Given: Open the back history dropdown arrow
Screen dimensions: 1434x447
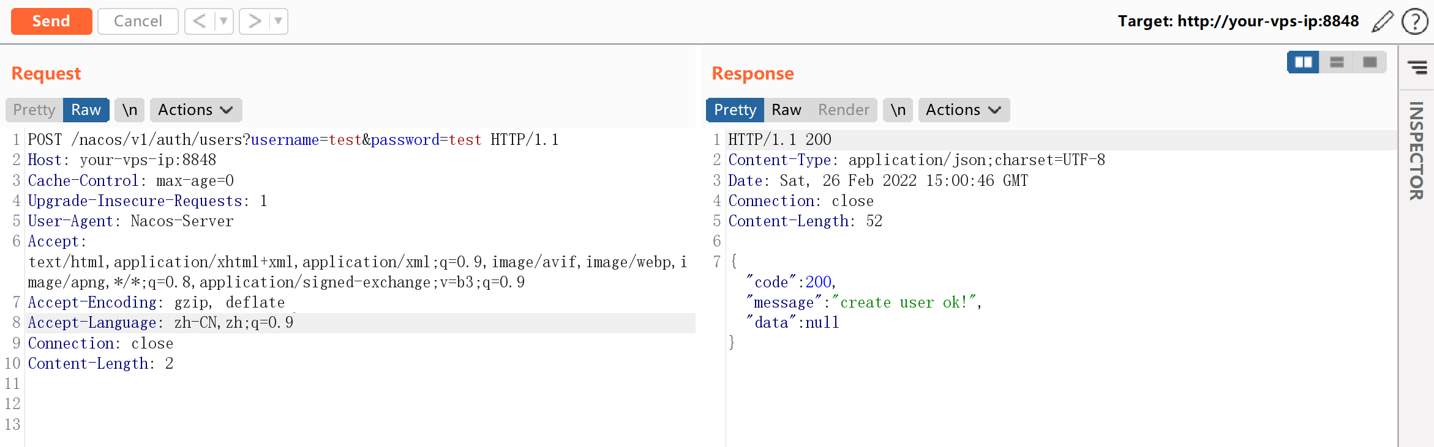Looking at the screenshot, I should [x=223, y=21].
